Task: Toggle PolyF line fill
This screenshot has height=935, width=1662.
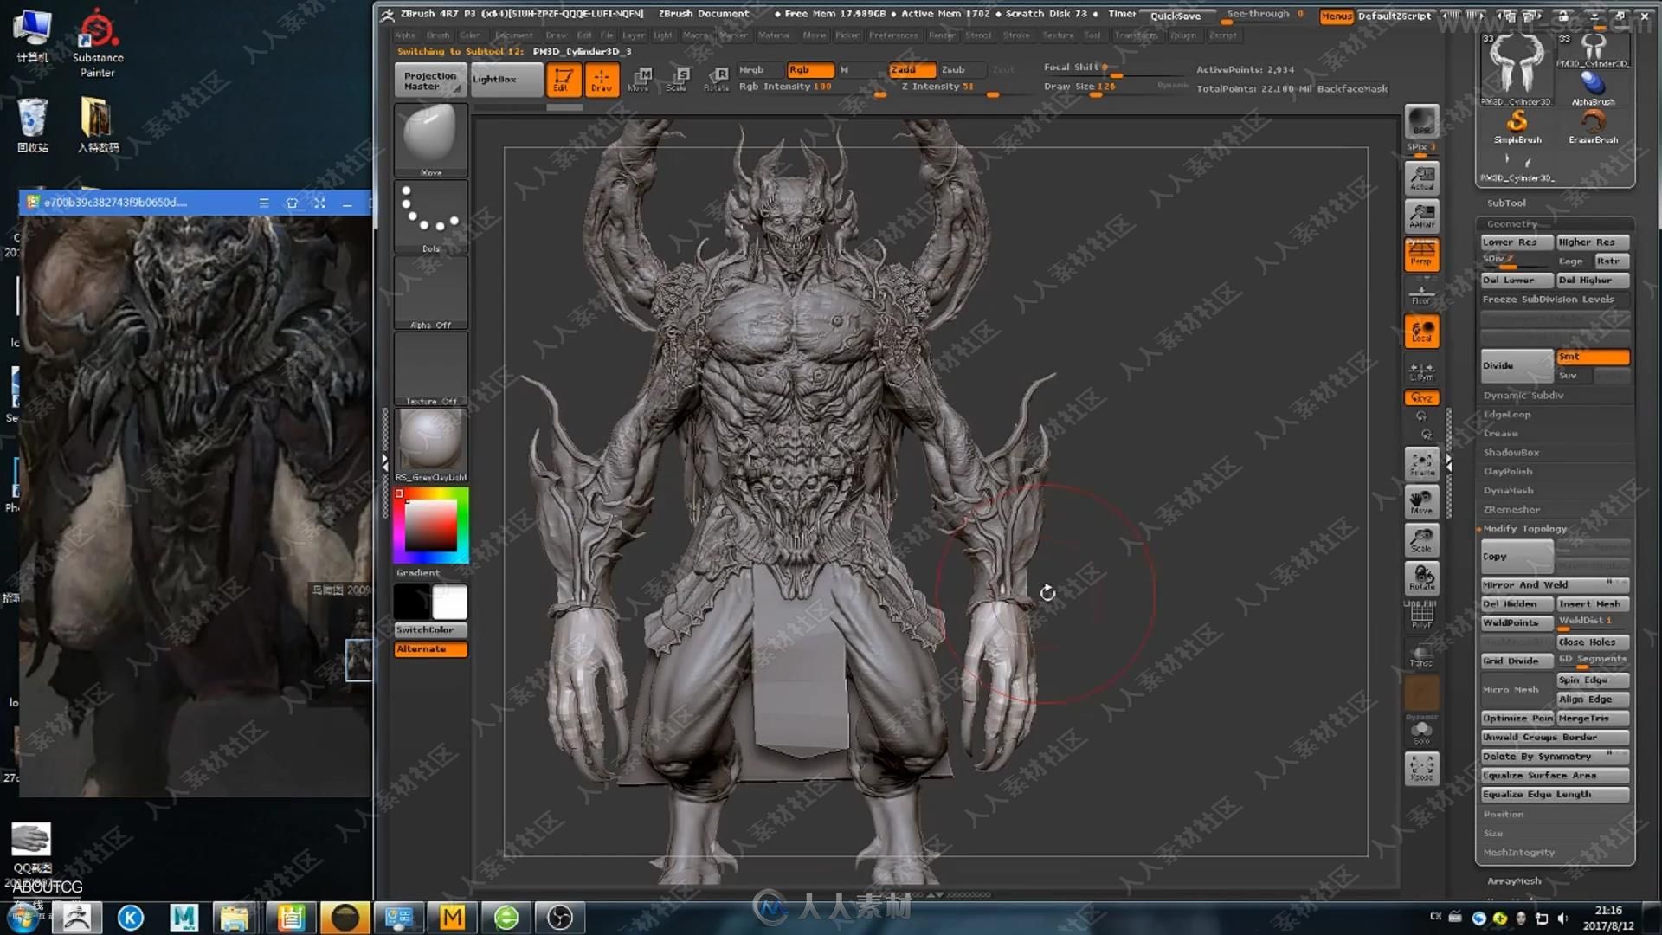Action: 1421,614
